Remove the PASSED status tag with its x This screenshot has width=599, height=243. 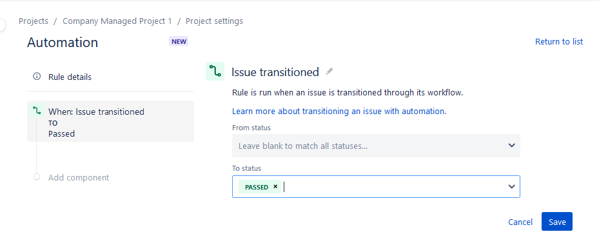click(275, 187)
